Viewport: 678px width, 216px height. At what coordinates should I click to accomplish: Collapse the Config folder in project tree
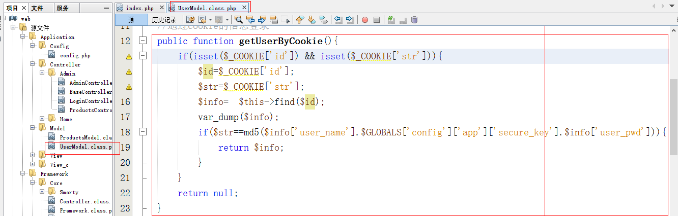pyautogui.click(x=32, y=46)
